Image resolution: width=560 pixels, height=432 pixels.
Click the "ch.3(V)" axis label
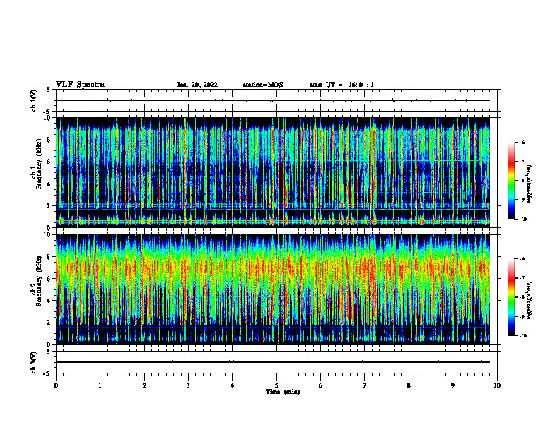(x=33, y=362)
